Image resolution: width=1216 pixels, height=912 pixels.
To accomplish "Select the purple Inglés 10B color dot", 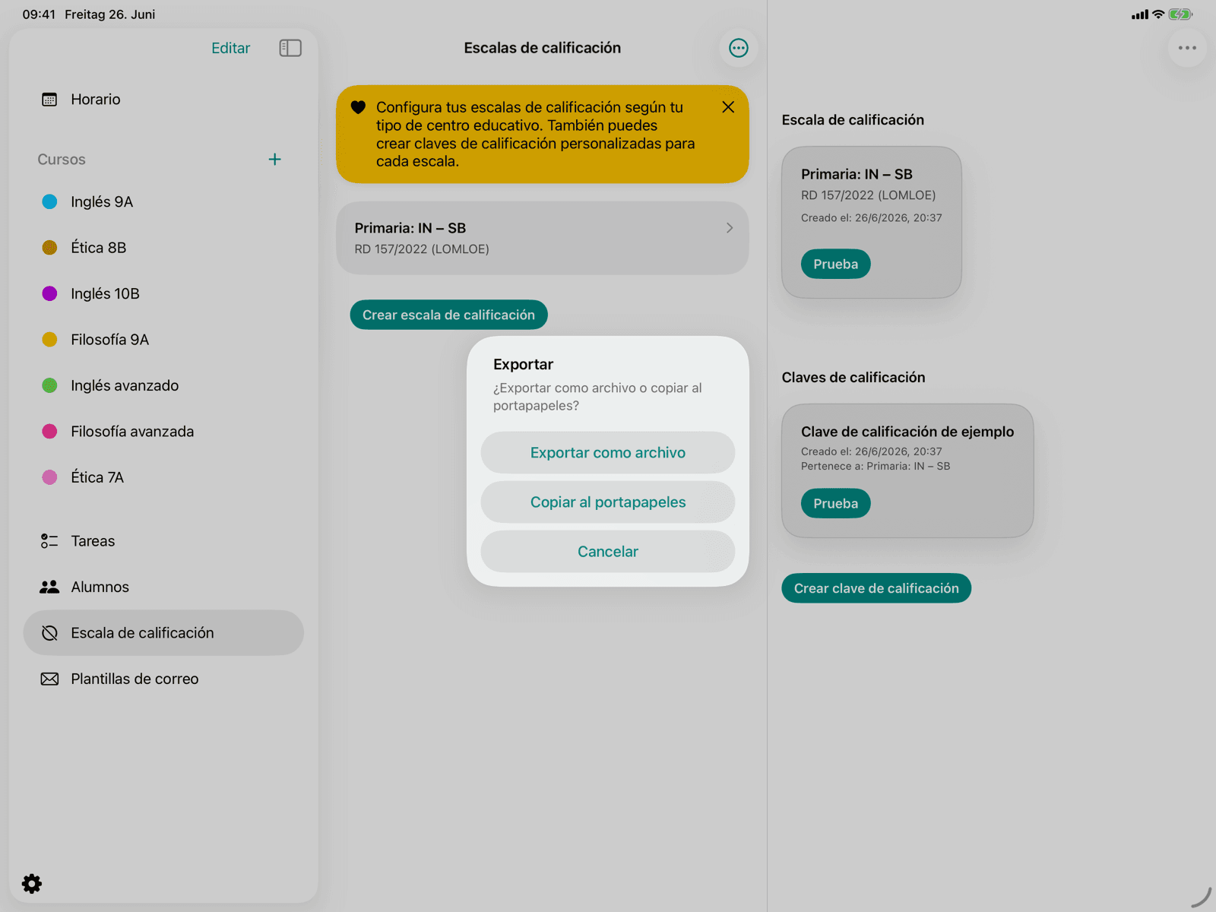I will [49, 293].
